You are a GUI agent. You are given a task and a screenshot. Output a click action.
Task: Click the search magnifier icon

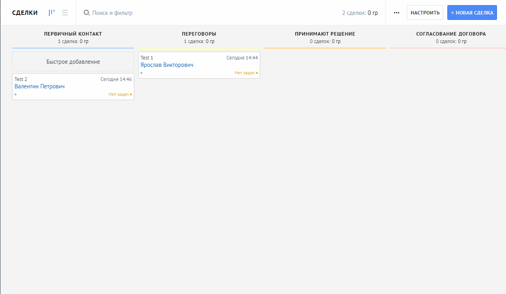tap(87, 13)
